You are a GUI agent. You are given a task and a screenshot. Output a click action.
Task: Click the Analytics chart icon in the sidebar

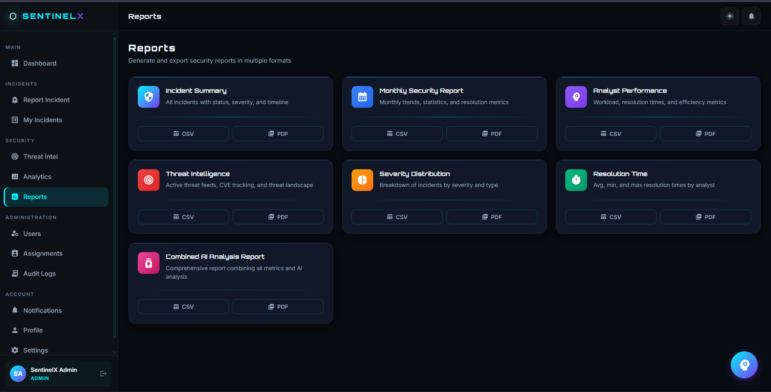(x=15, y=177)
